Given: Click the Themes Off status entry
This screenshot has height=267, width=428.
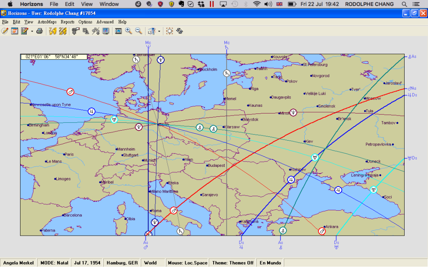Looking at the screenshot, I should (233, 263).
